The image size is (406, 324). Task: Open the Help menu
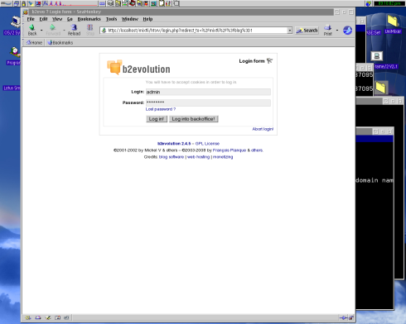coord(147,19)
